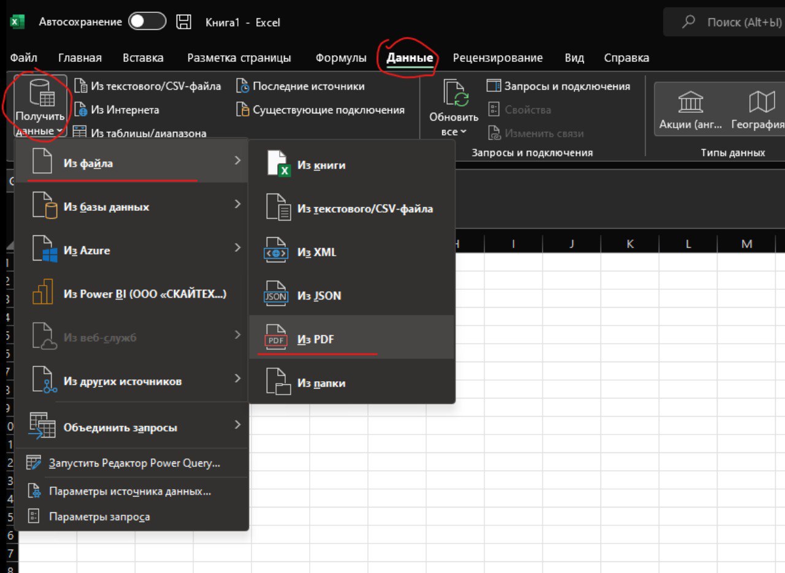The width and height of the screenshot is (785, 573).
Task: Switch to the Формулы tab
Action: pyautogui.click(x=341, y=58)
